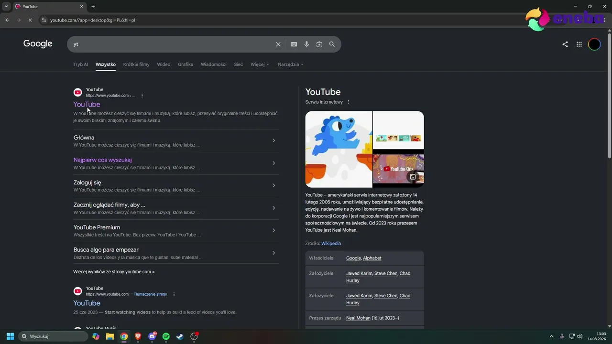612x344 pixels.
Task: Open the Windows Start menu
Action: tap(10, 336)
